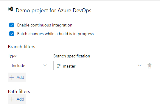Click the Visual Studio logo icon
Image resolution: width=160 pixels, height=108 pixels.
(10, 9)
